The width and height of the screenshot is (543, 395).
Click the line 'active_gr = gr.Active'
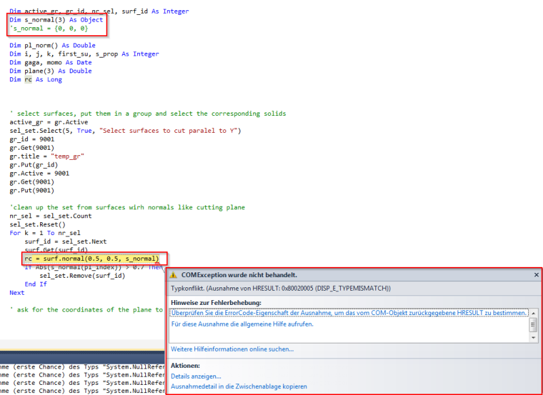tap(49, 122)
